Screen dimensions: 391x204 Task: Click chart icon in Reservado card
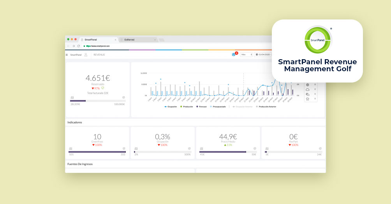coord(72,97)
